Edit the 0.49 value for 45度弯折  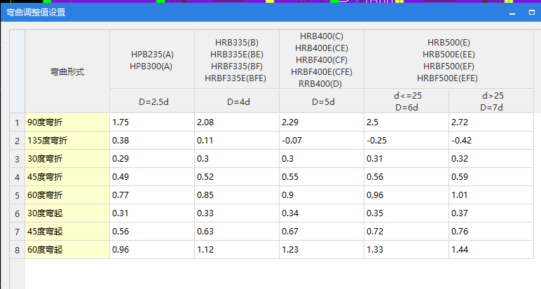pos(152,177)
